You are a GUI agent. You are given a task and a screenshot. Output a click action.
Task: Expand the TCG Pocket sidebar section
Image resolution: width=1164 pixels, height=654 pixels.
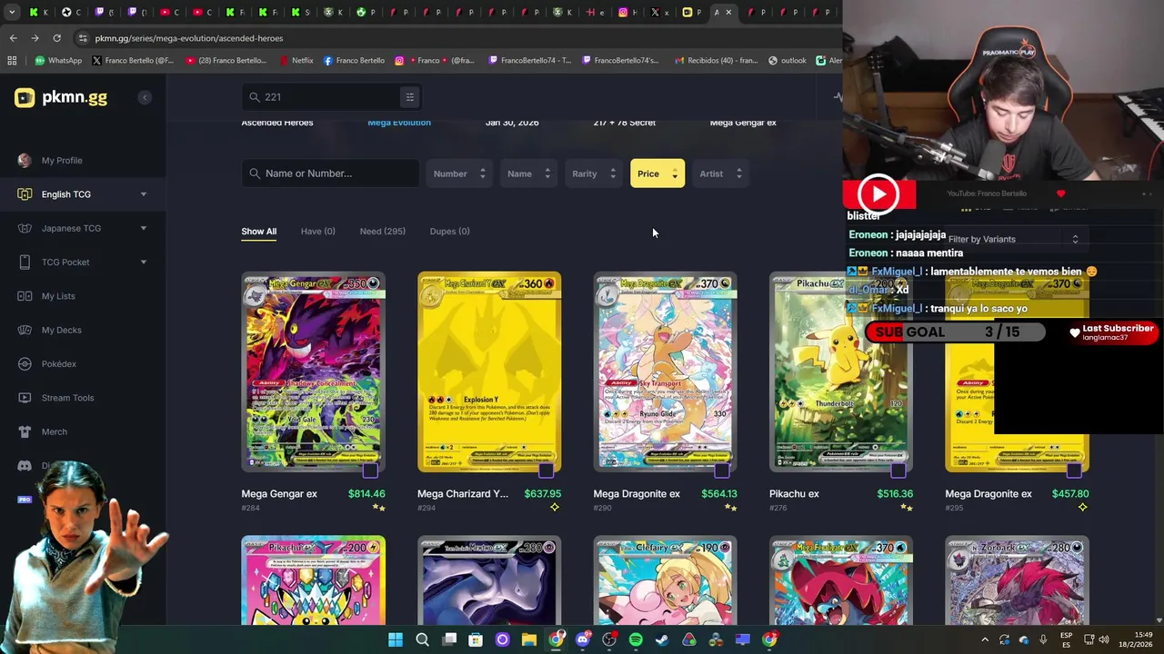coord(143,263)
